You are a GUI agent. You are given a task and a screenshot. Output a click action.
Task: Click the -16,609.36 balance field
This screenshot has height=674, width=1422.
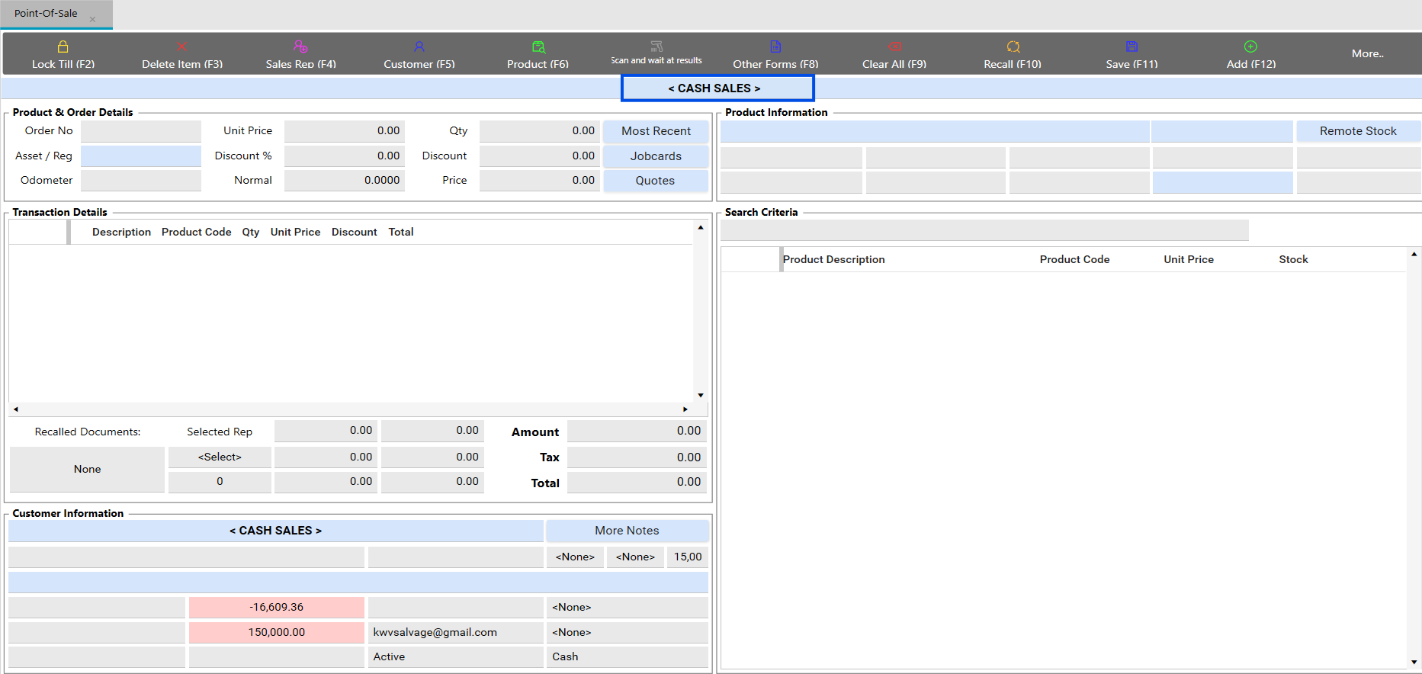coord(276,608)
